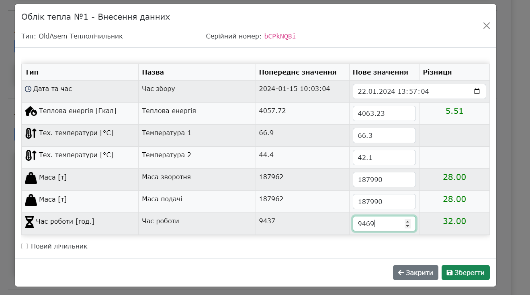Open the calendar picker for Час збору

click(477, 91)
